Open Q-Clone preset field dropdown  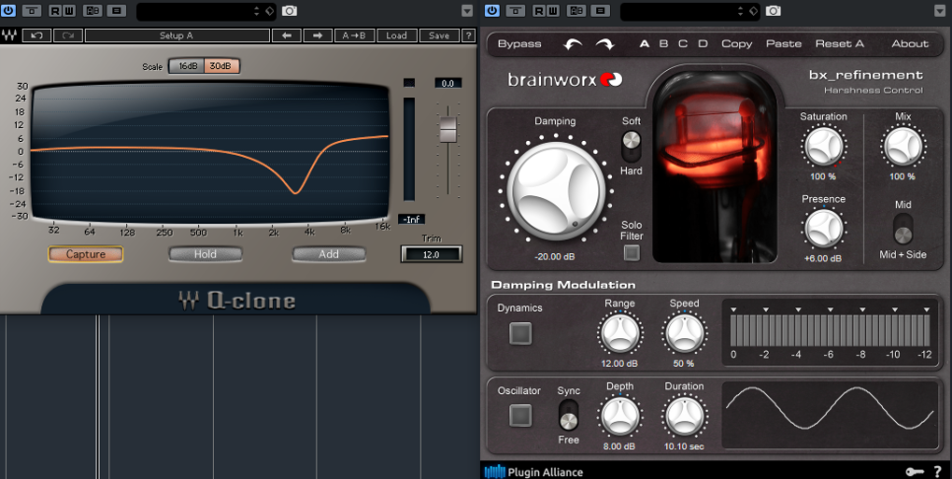point(206,11)
